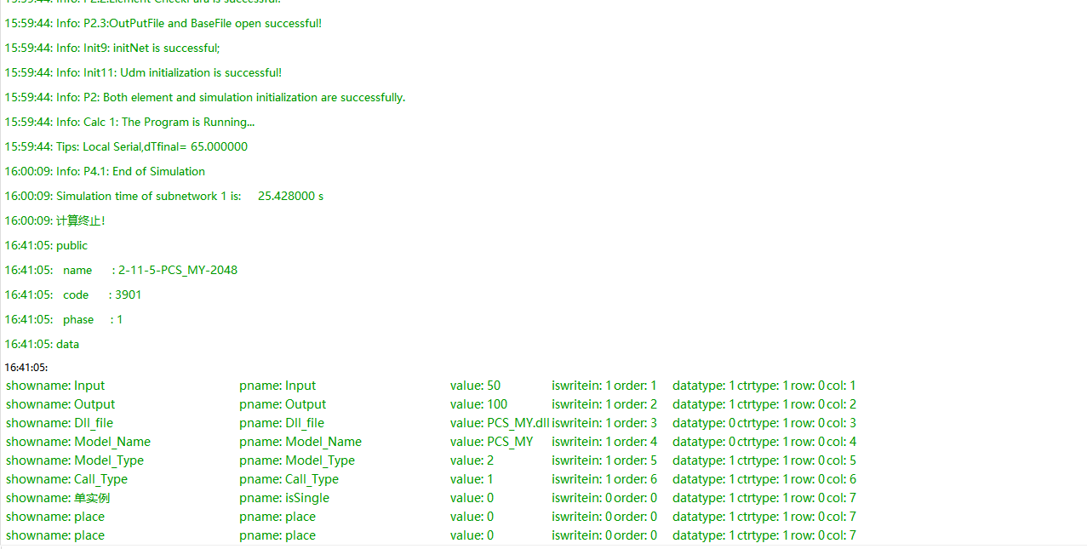Click the 计算终止! log message
Screen dimensions: 1087x549
(x=80, y=220)
